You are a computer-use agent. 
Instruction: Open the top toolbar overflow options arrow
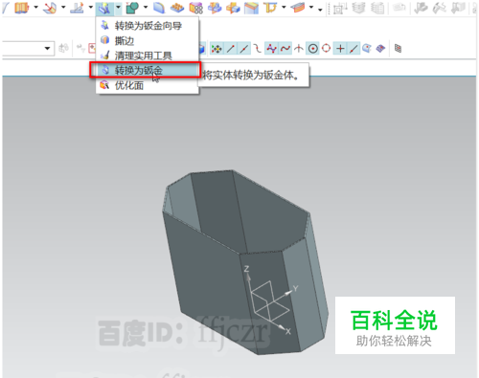pyautogui.click(x=320, y=10)
